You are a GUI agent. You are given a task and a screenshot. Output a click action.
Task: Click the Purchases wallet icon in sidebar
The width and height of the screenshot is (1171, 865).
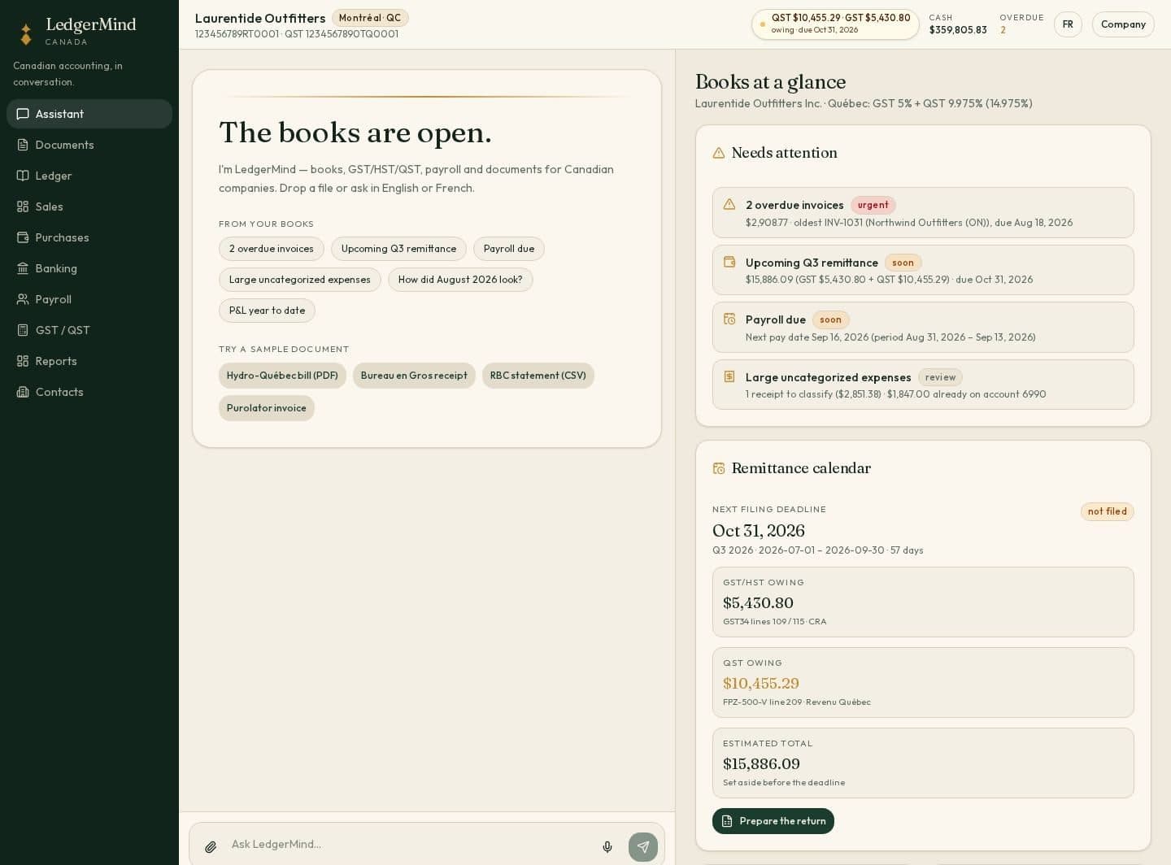[23, 237]
